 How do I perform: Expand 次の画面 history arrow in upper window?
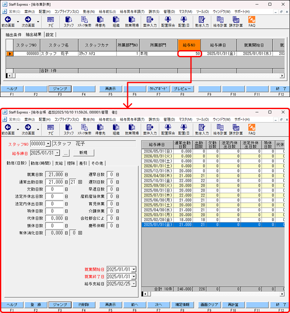click(38, 22)
